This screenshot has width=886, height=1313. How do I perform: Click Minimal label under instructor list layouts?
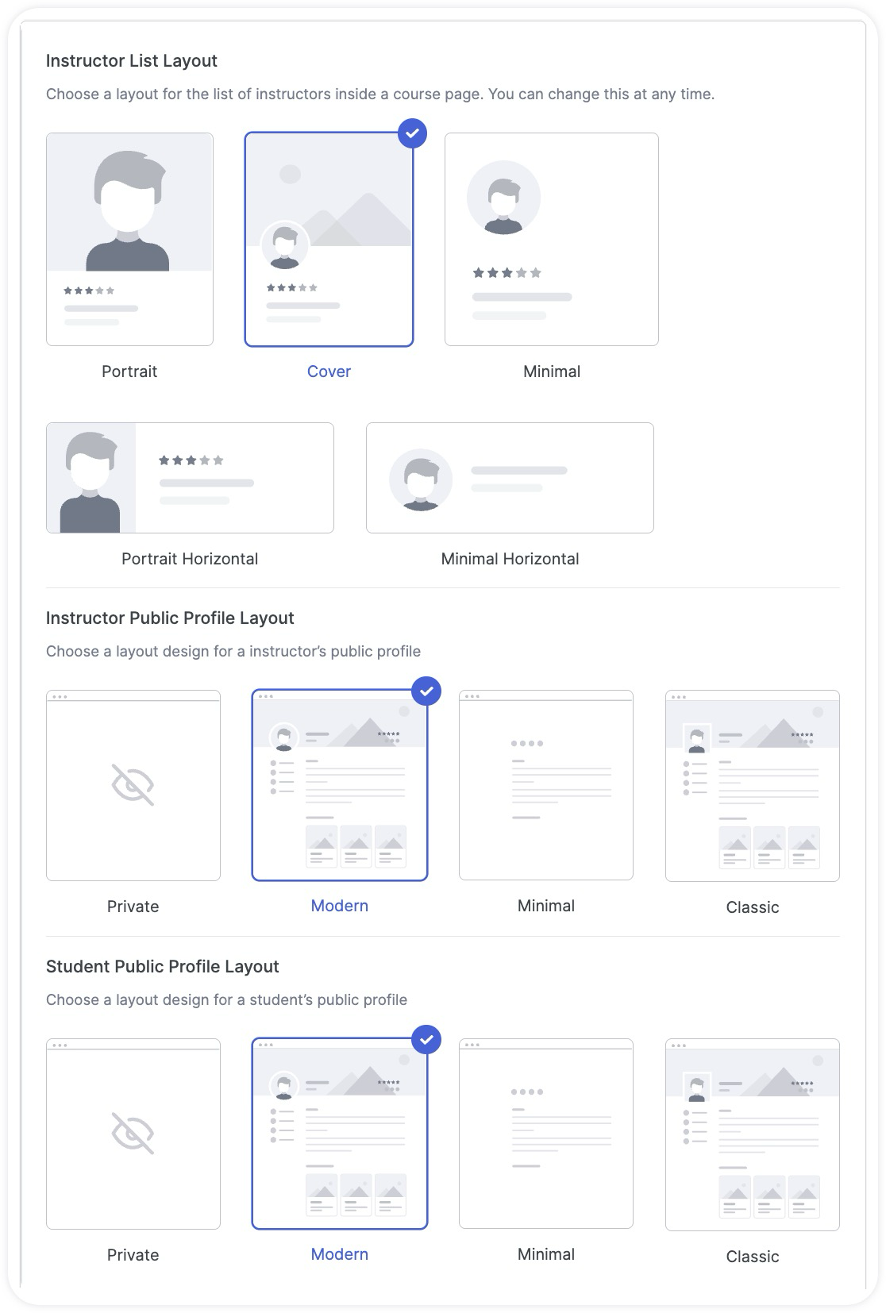[x=552, y=372]
